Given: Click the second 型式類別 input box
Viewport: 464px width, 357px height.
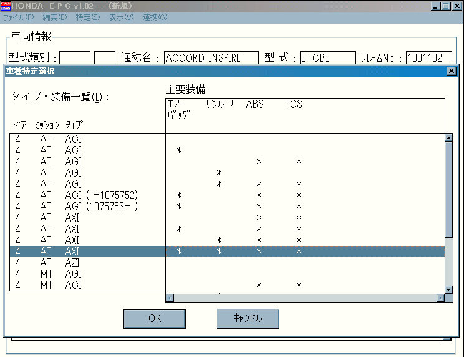Looking at the screenshot, I should (105, 57).
